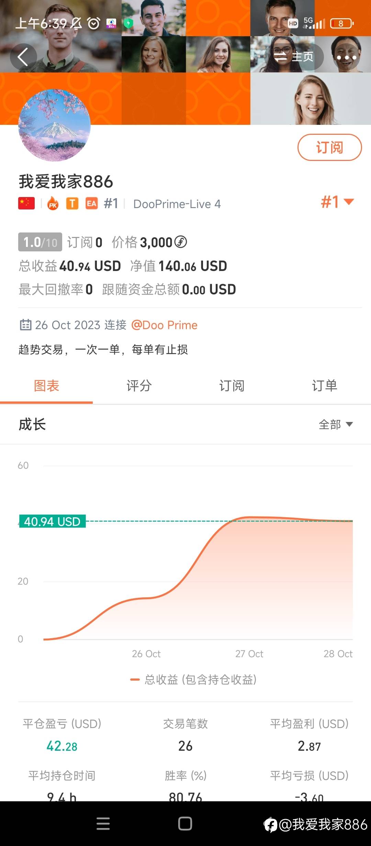Open the @Doo Prime link
371x846 pixels.
(164, 325)
